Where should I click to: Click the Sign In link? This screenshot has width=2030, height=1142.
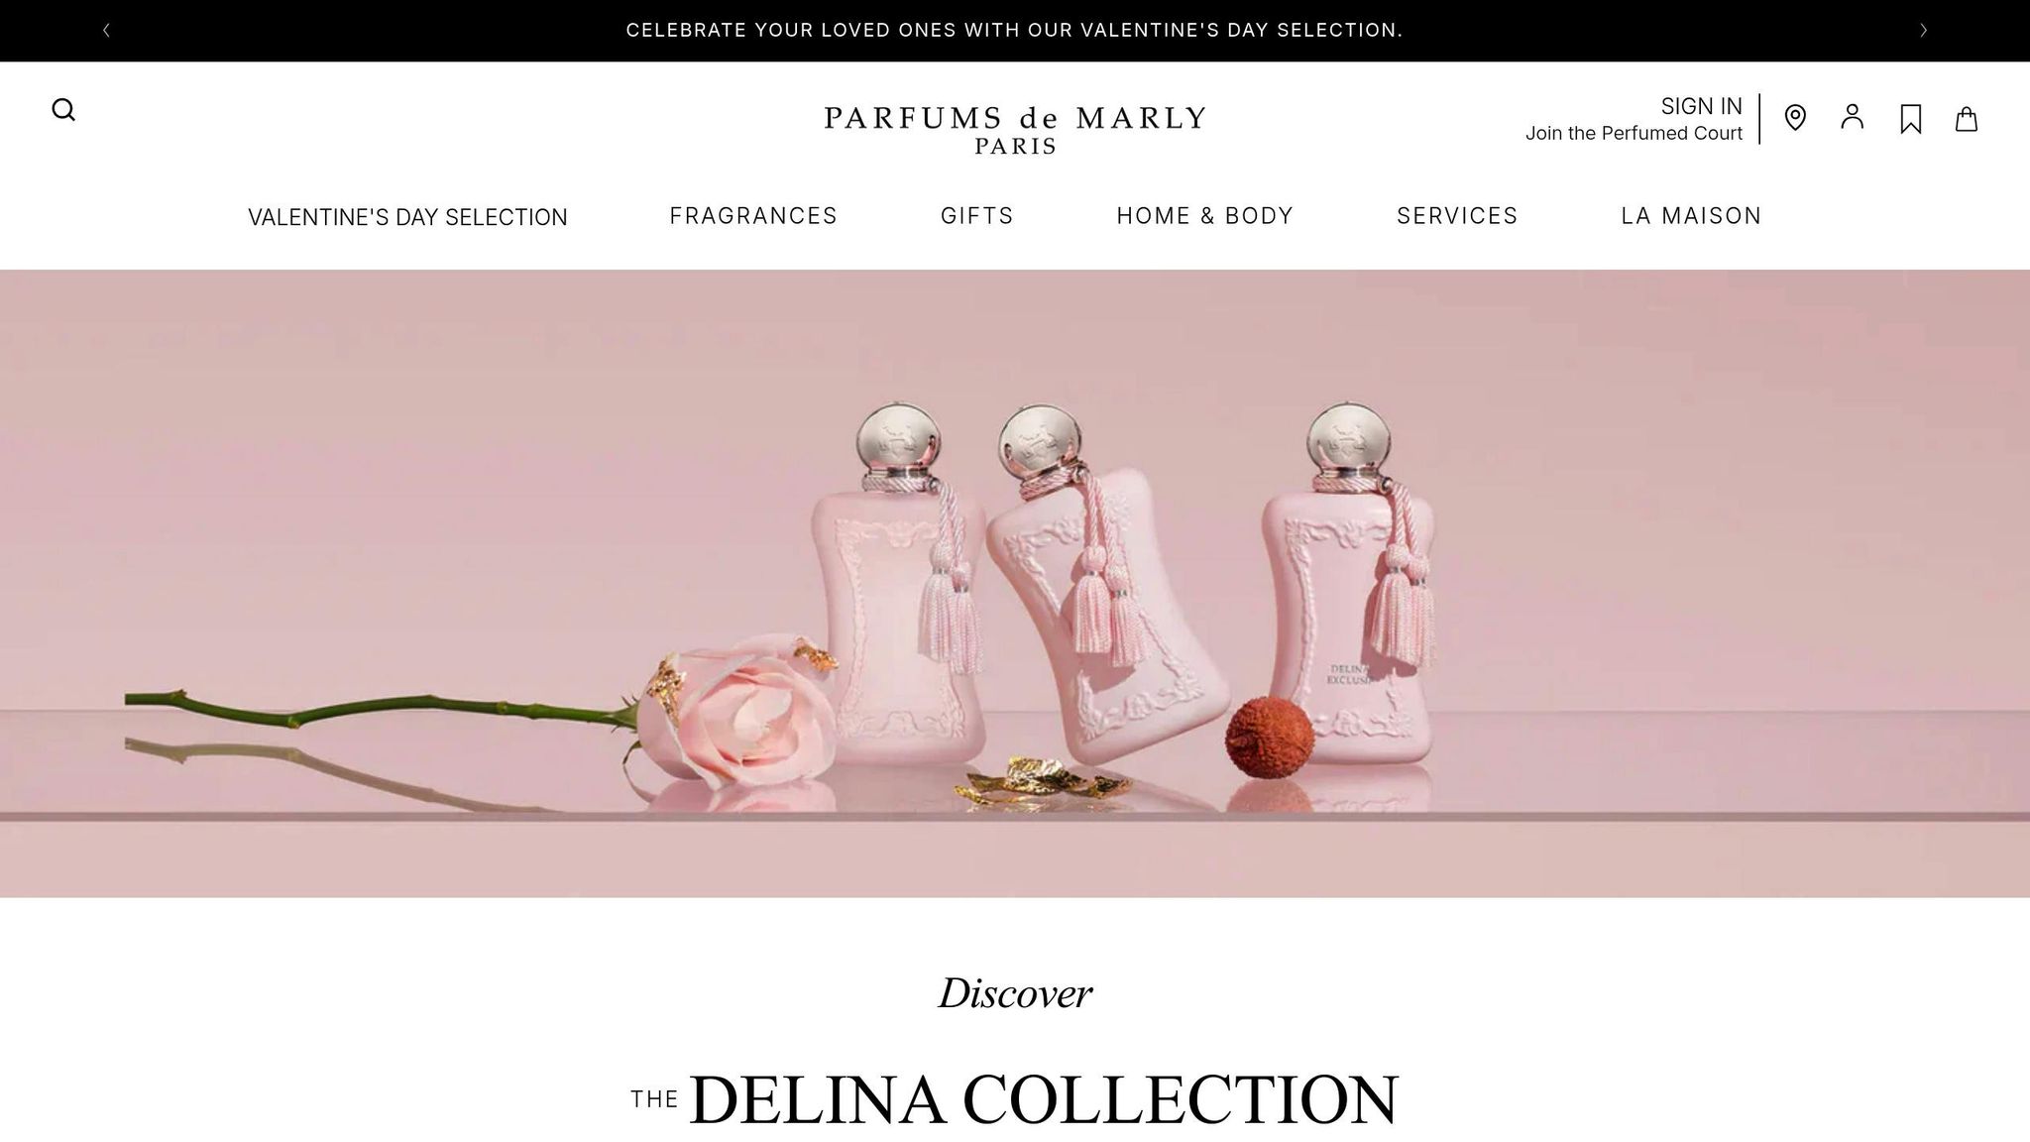point(1701,106)
